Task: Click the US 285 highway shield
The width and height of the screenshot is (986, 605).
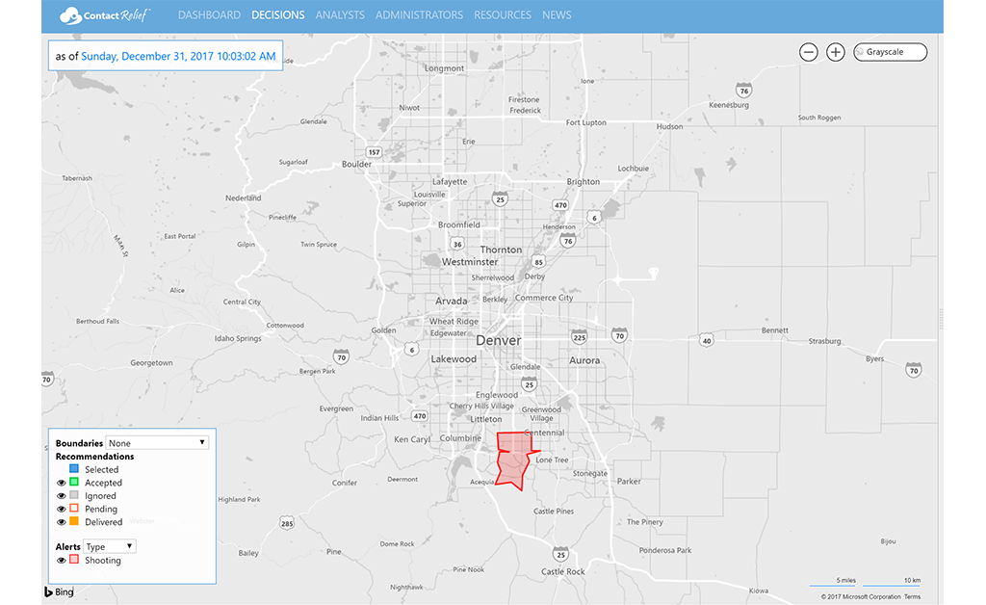Action: (x=287, y=523)
